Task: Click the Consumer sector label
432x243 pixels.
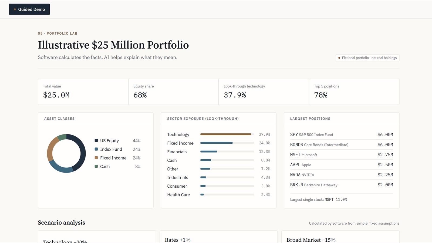Action: (177, 186)
